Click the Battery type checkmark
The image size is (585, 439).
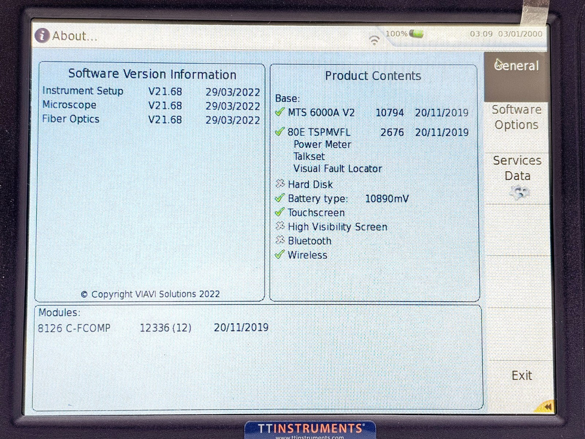click(x=280, y=198)
